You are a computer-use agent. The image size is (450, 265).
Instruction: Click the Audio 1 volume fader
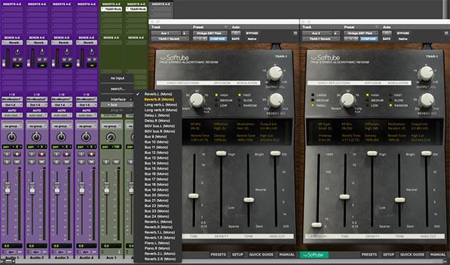pos(7,187)
